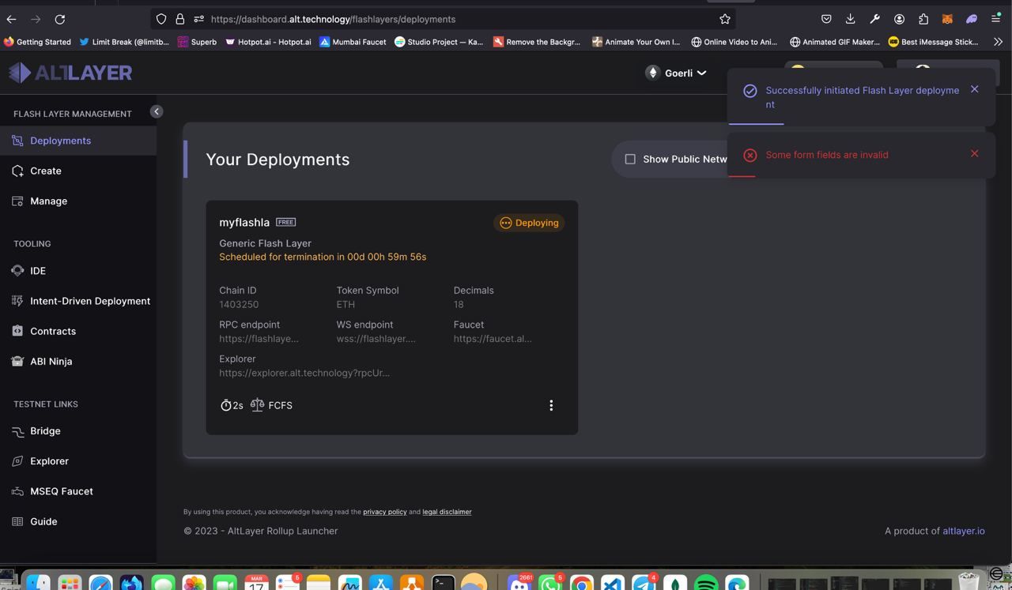
Task: Bookmark this page with the star icon
Action: (x=725, y=19)
